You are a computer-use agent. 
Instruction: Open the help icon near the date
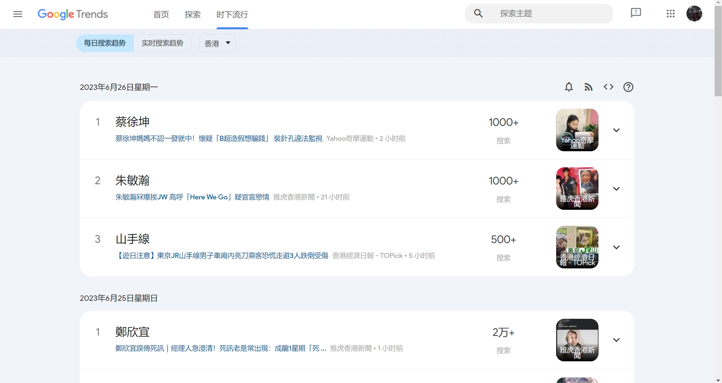click(x=629, y=87)
